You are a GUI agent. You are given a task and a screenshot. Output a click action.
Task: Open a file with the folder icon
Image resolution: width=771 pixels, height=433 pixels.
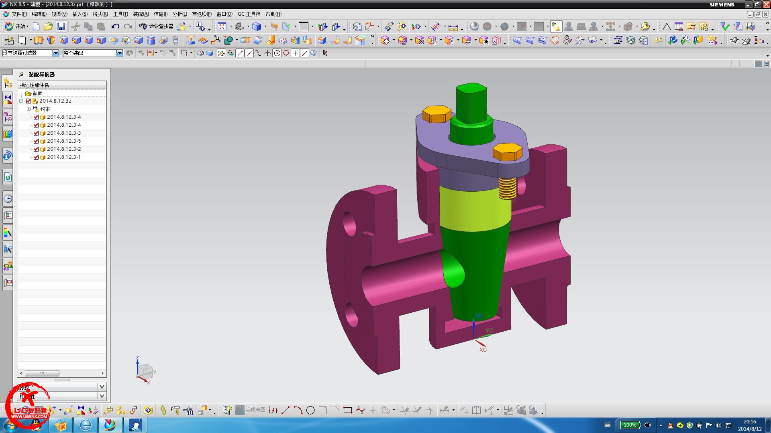point(48,26)
